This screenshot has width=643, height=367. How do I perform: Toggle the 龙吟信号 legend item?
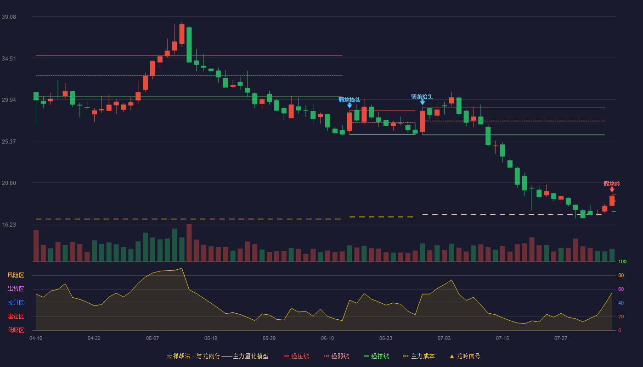click(x=465, y=356)
